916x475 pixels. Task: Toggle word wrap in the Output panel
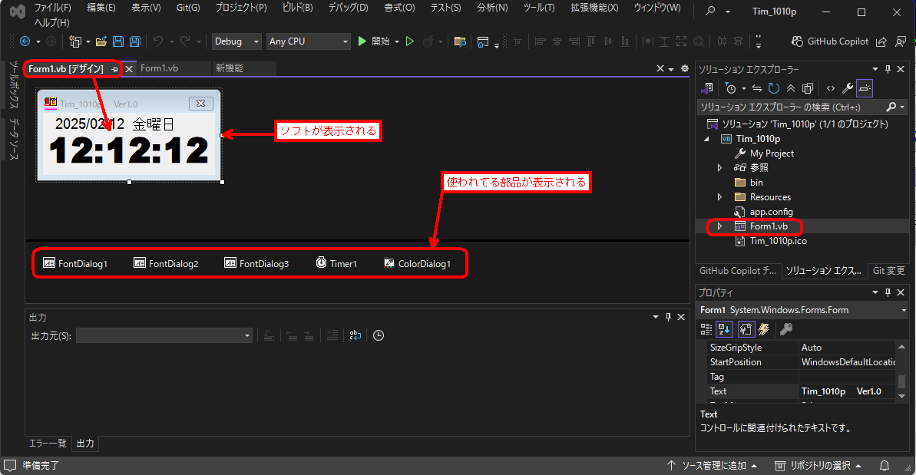[x=355, y=335]
